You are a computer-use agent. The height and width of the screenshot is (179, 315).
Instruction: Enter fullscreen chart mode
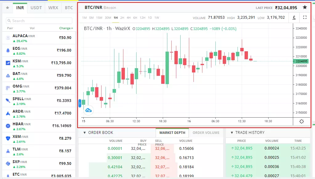305,18
